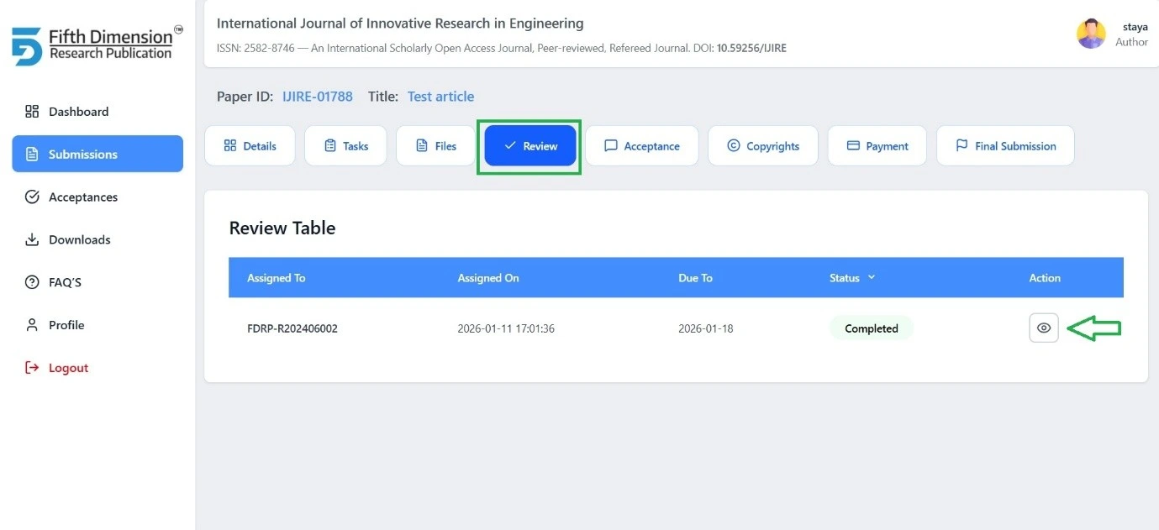Click reviewer ID FDRP-R202406002
The height and width of the screenshot is (530, 1159).
click(292, 328)
